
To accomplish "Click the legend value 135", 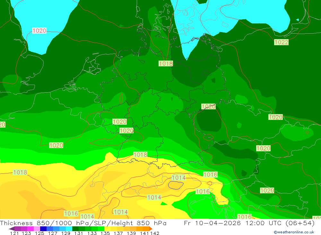I will [x=105, y=233].
